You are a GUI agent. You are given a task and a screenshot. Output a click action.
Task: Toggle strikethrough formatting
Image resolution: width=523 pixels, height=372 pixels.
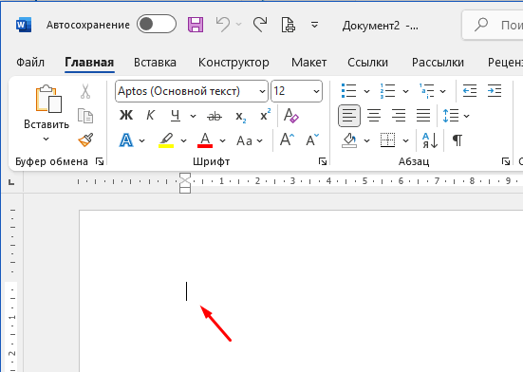click(215, 116)
